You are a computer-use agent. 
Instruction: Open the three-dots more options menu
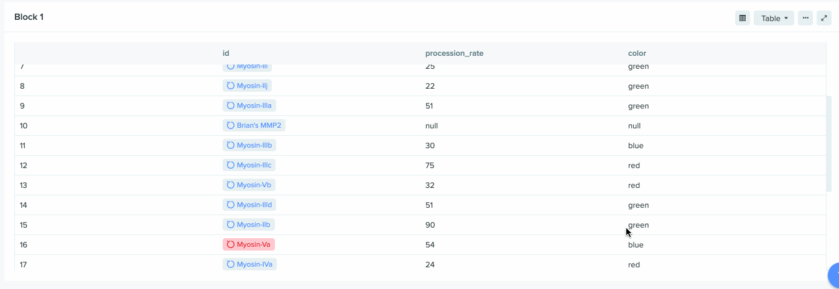805,18
